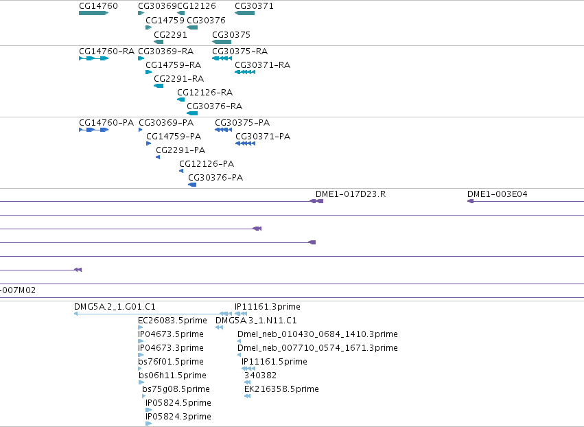584x427 pixels.
Task: Click the CG12126-RA transcript label
Action: 205,93
